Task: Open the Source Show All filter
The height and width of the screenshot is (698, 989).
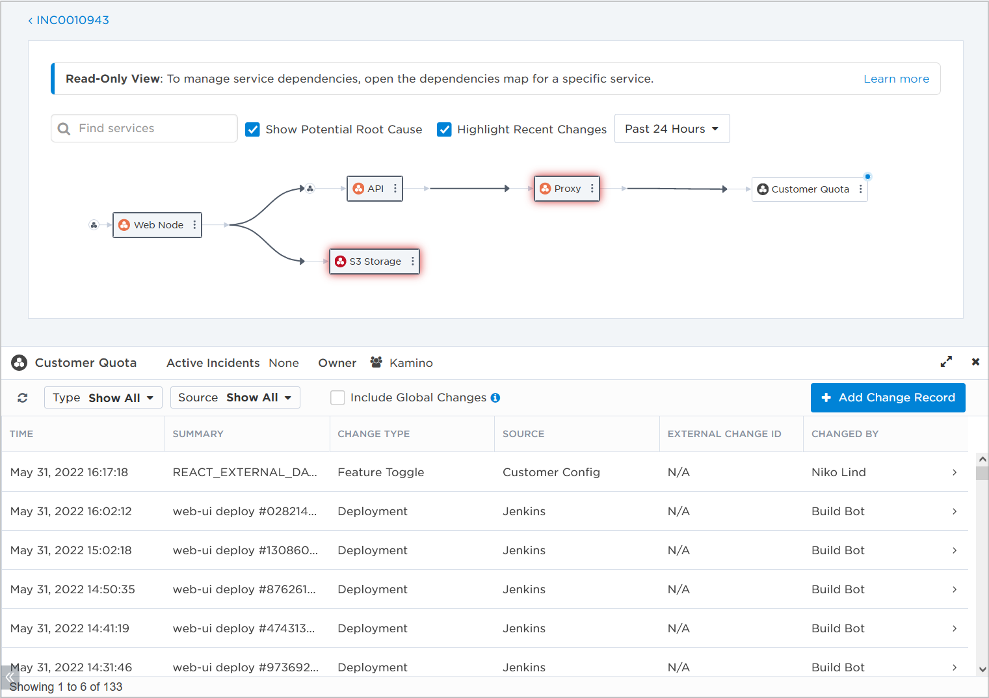Action: (x=235, y=397)
